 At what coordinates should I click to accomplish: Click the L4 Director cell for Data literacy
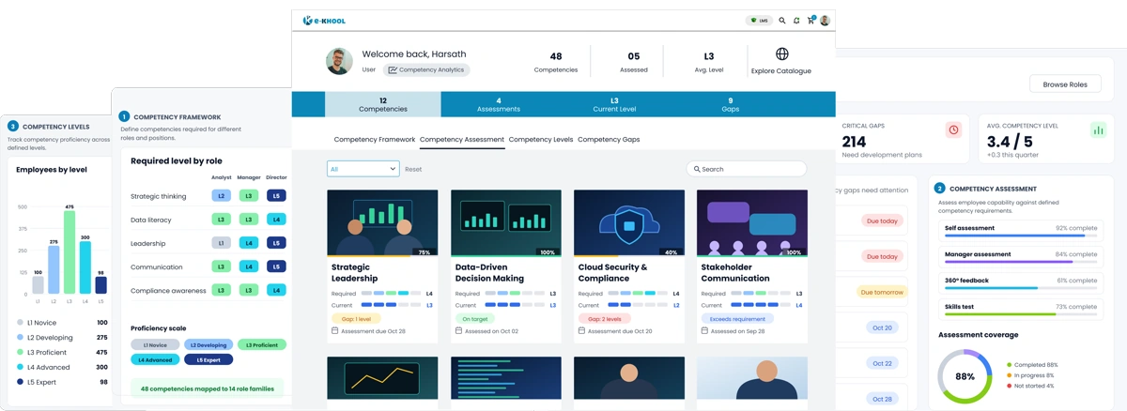276,220
